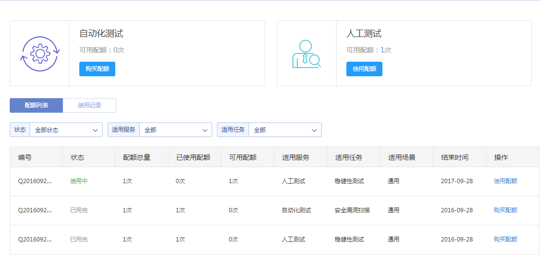The height and width of the screenshot is (257, 541).
Task: Click 安全漏洞扫描 task cell in second row
Action: (x=352, y=210)
